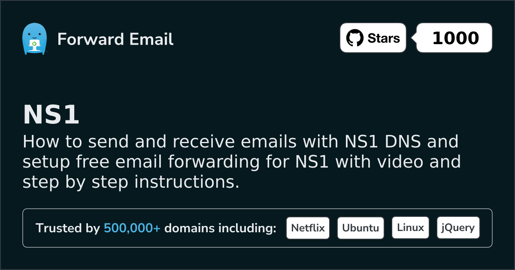Follow the 500,000+ domains link
Image resolution: width=515 pixels, height=270 pixels.
click(x=132, y=228)
